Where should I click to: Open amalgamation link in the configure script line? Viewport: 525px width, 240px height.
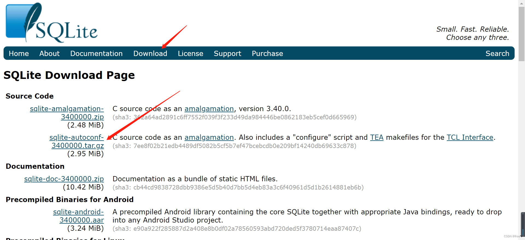[209, 137]
